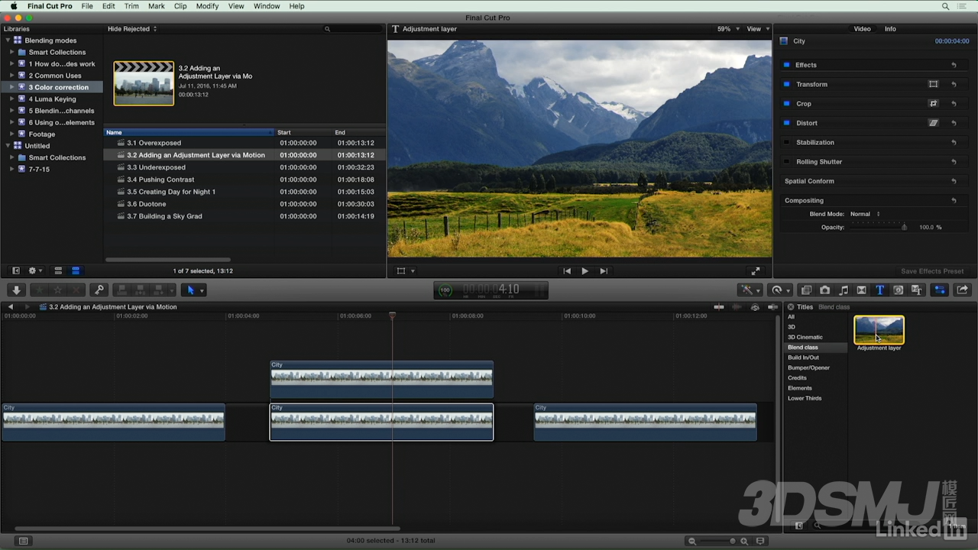Open the Timeline Index
The width and height of the screenshot is (978, 550).
point(23,540)
